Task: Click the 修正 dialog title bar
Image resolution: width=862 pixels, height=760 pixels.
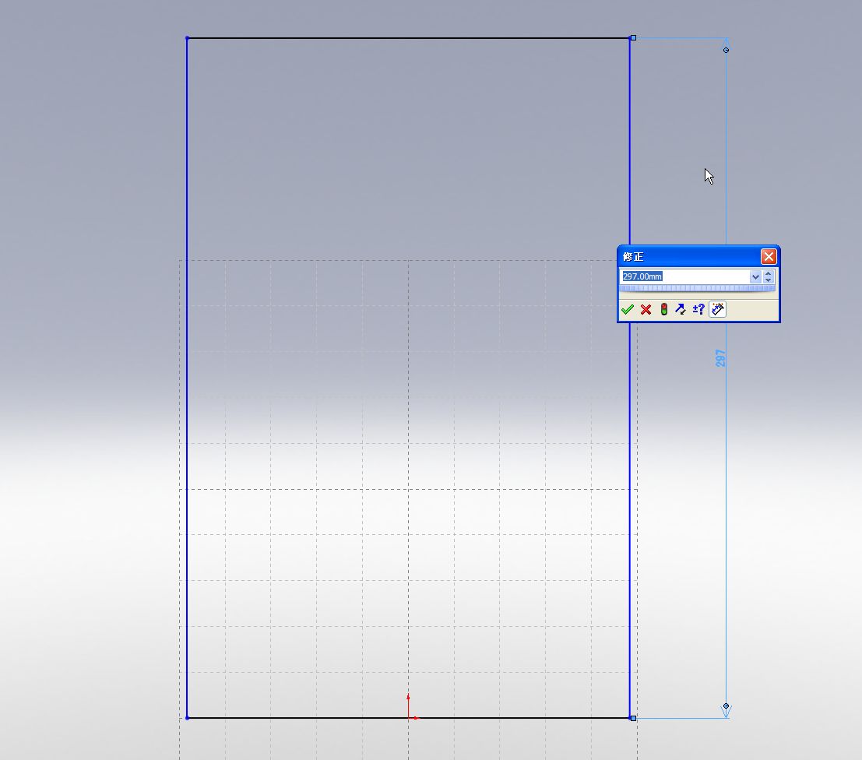Action: click(685, 257)
